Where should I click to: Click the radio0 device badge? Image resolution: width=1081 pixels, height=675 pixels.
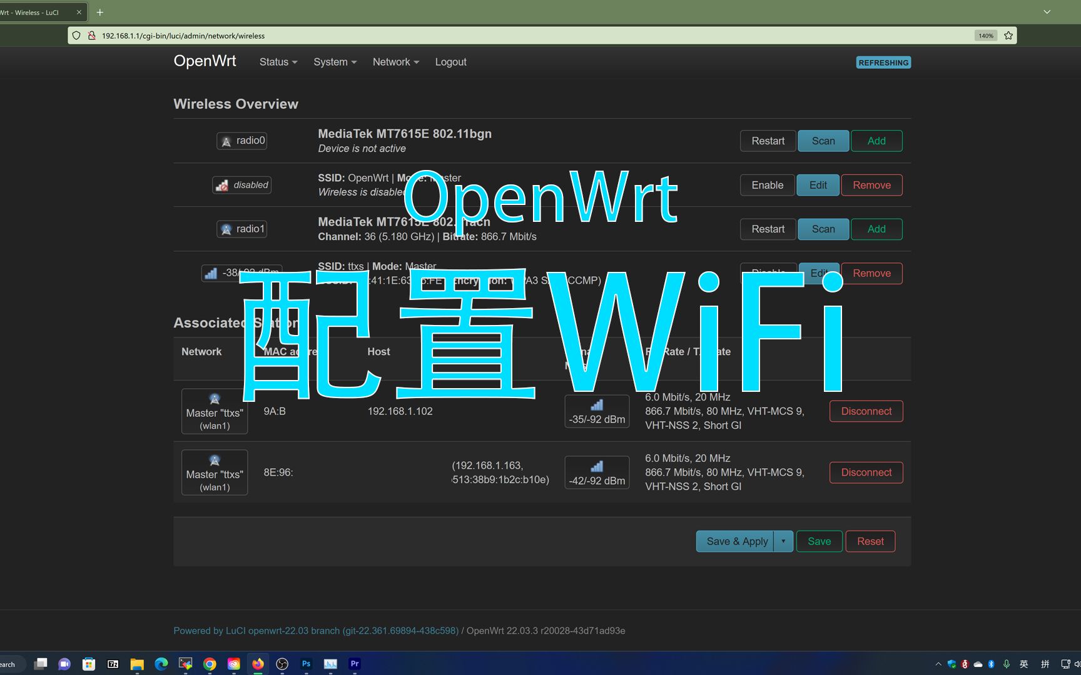point(242,141)
